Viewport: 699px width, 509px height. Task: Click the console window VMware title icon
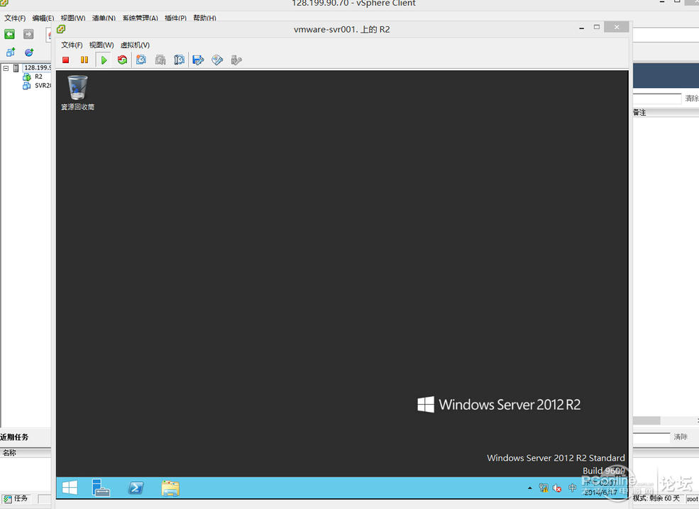(x=61, y=29)
